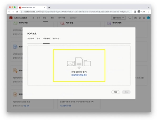Image resolution: width=158 pixels, height=121 pixels.
Task: Select the Adobe Acrobat browser tab
Action: (32, 8)
